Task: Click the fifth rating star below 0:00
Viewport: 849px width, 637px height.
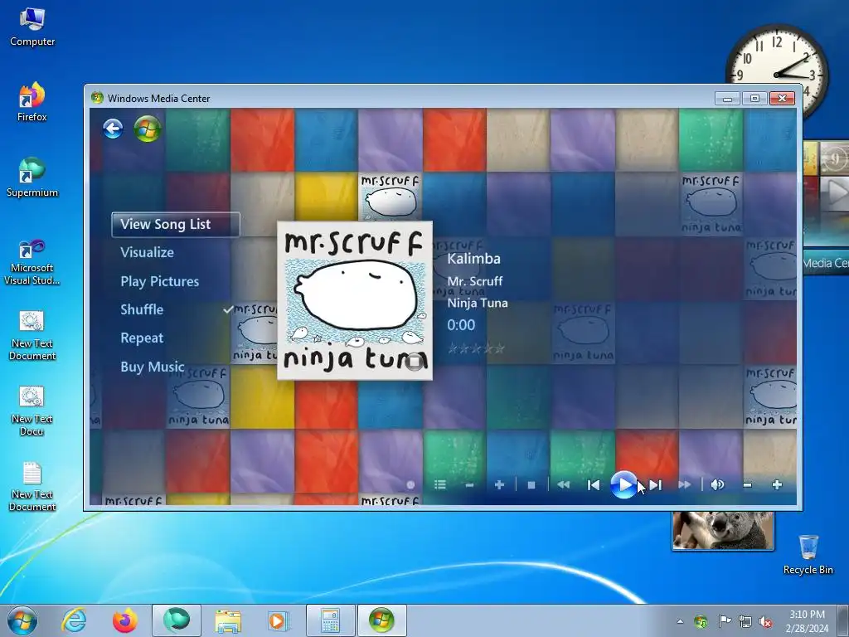Action: pyautogui.click(x=500, y=348)
